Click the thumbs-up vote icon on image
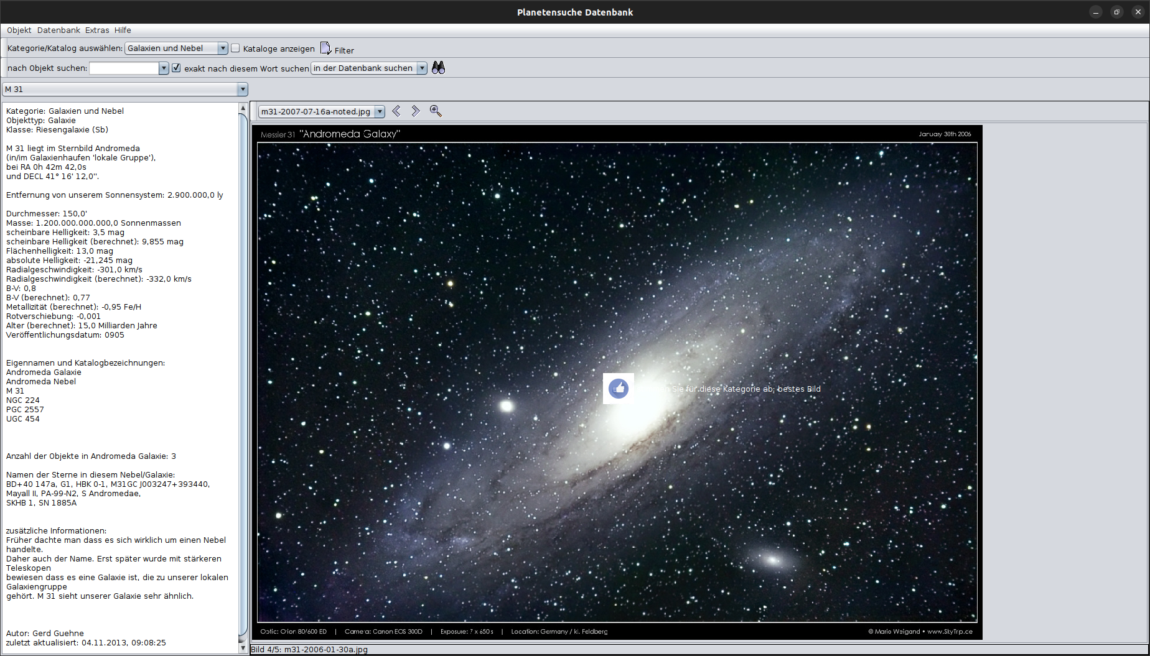Image resolution: width=1150 pixels, height=656 pixels. click(x=618, y=389)
